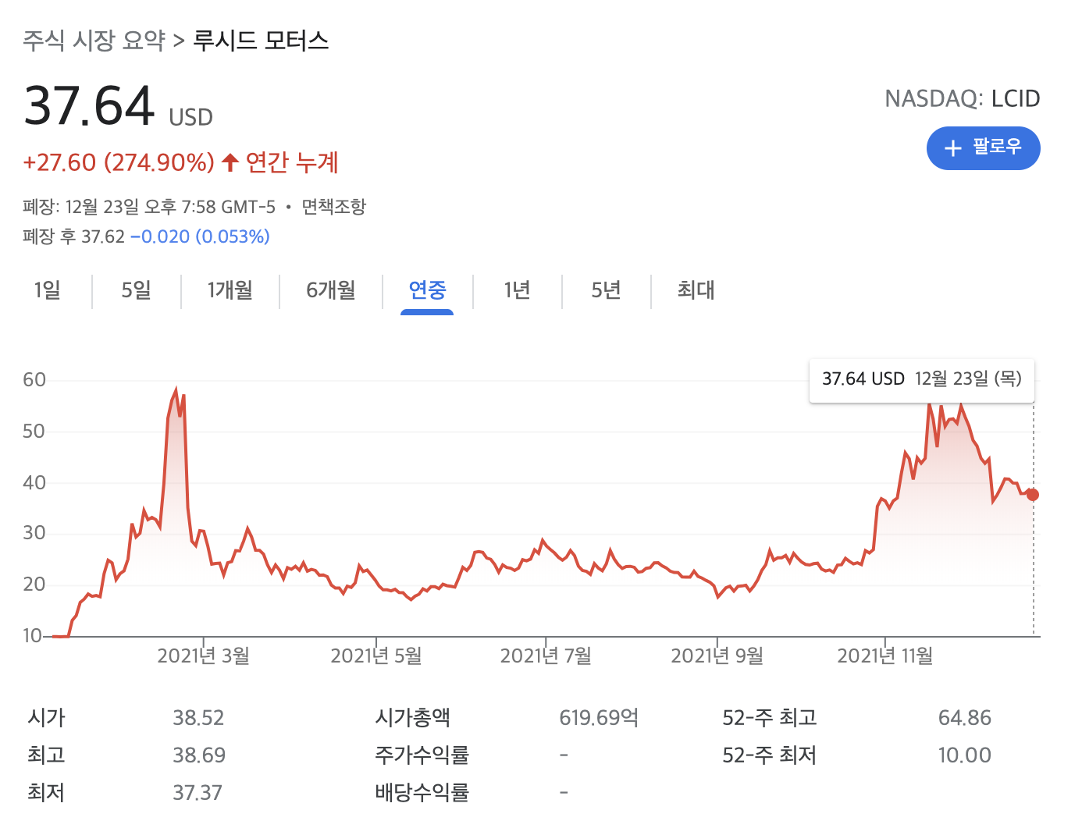1082x828 pixels.
Task: Click the 최고 value 38.69
Action: [x=199, y=755]
